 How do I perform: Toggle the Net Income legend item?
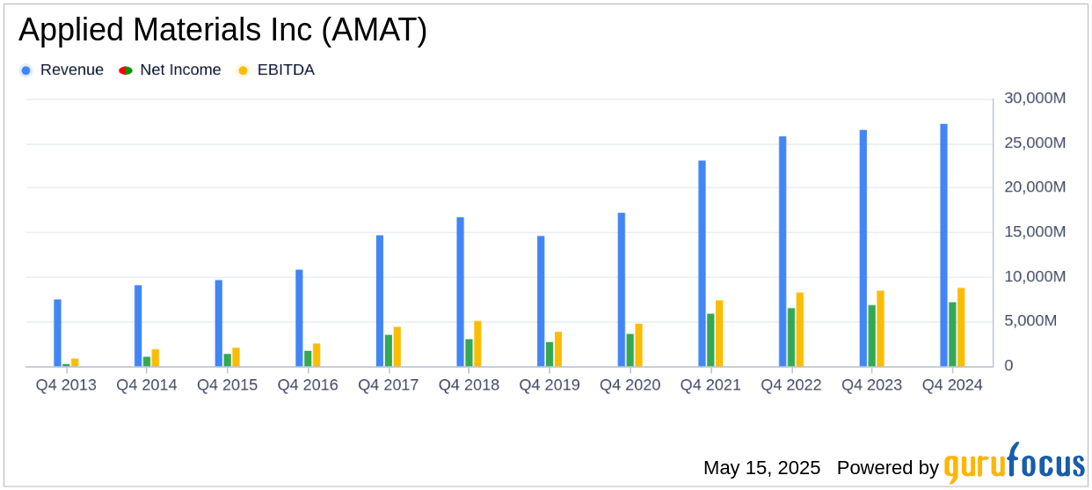170,70
